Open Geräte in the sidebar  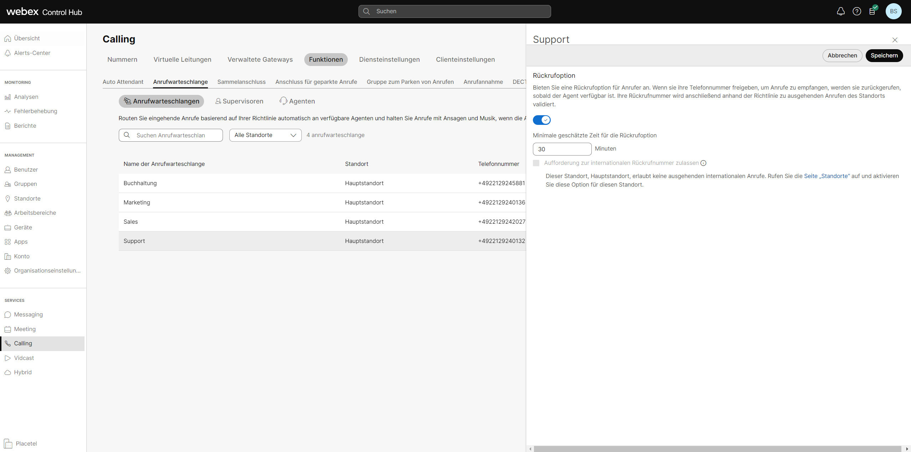pos(23,227)
